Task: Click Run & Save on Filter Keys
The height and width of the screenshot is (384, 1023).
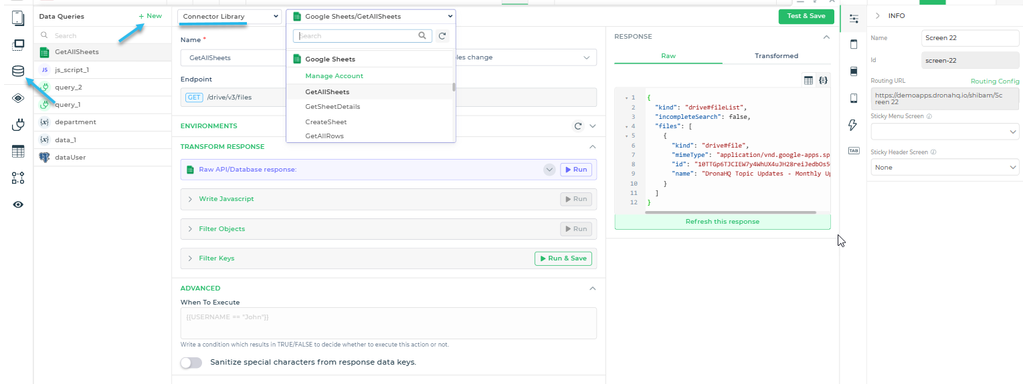Action: pyautogui.click(x=563, y=258)
